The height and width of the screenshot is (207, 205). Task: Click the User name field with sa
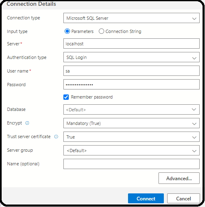[131, 71]
